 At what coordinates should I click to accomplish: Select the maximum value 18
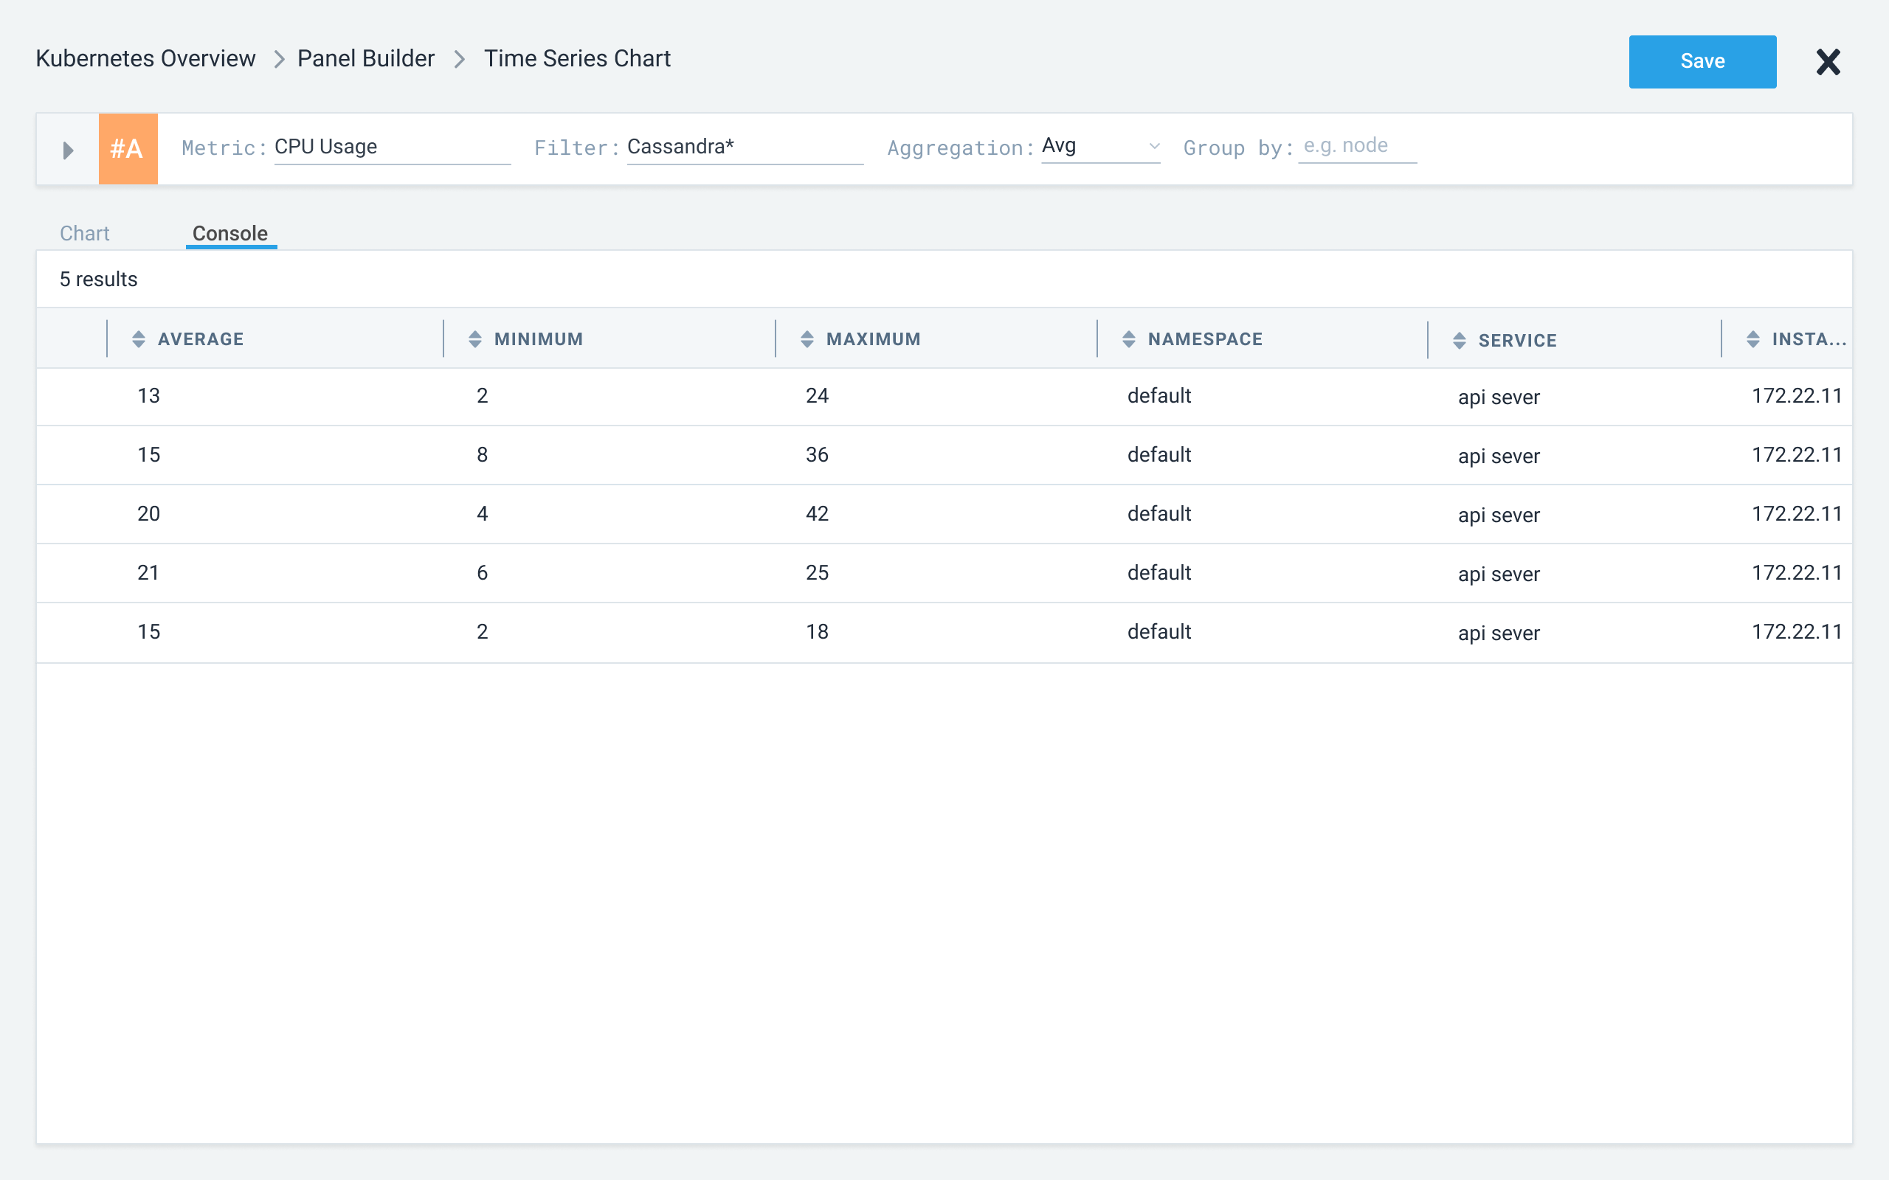tap(818, 631)
